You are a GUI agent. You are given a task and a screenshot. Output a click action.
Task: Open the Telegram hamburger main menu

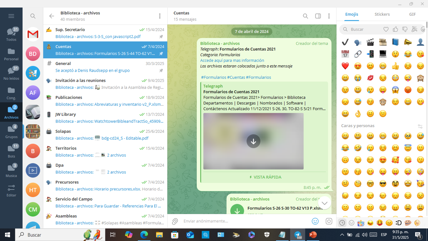tap(11, 16)
